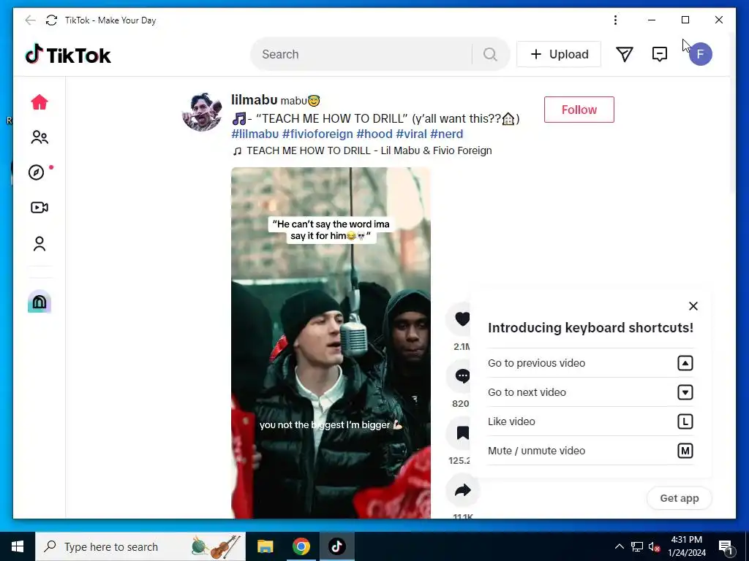Open the Windows Start menu
The width and height of the screenshot is (749, 561).
(x=18, y=546)
